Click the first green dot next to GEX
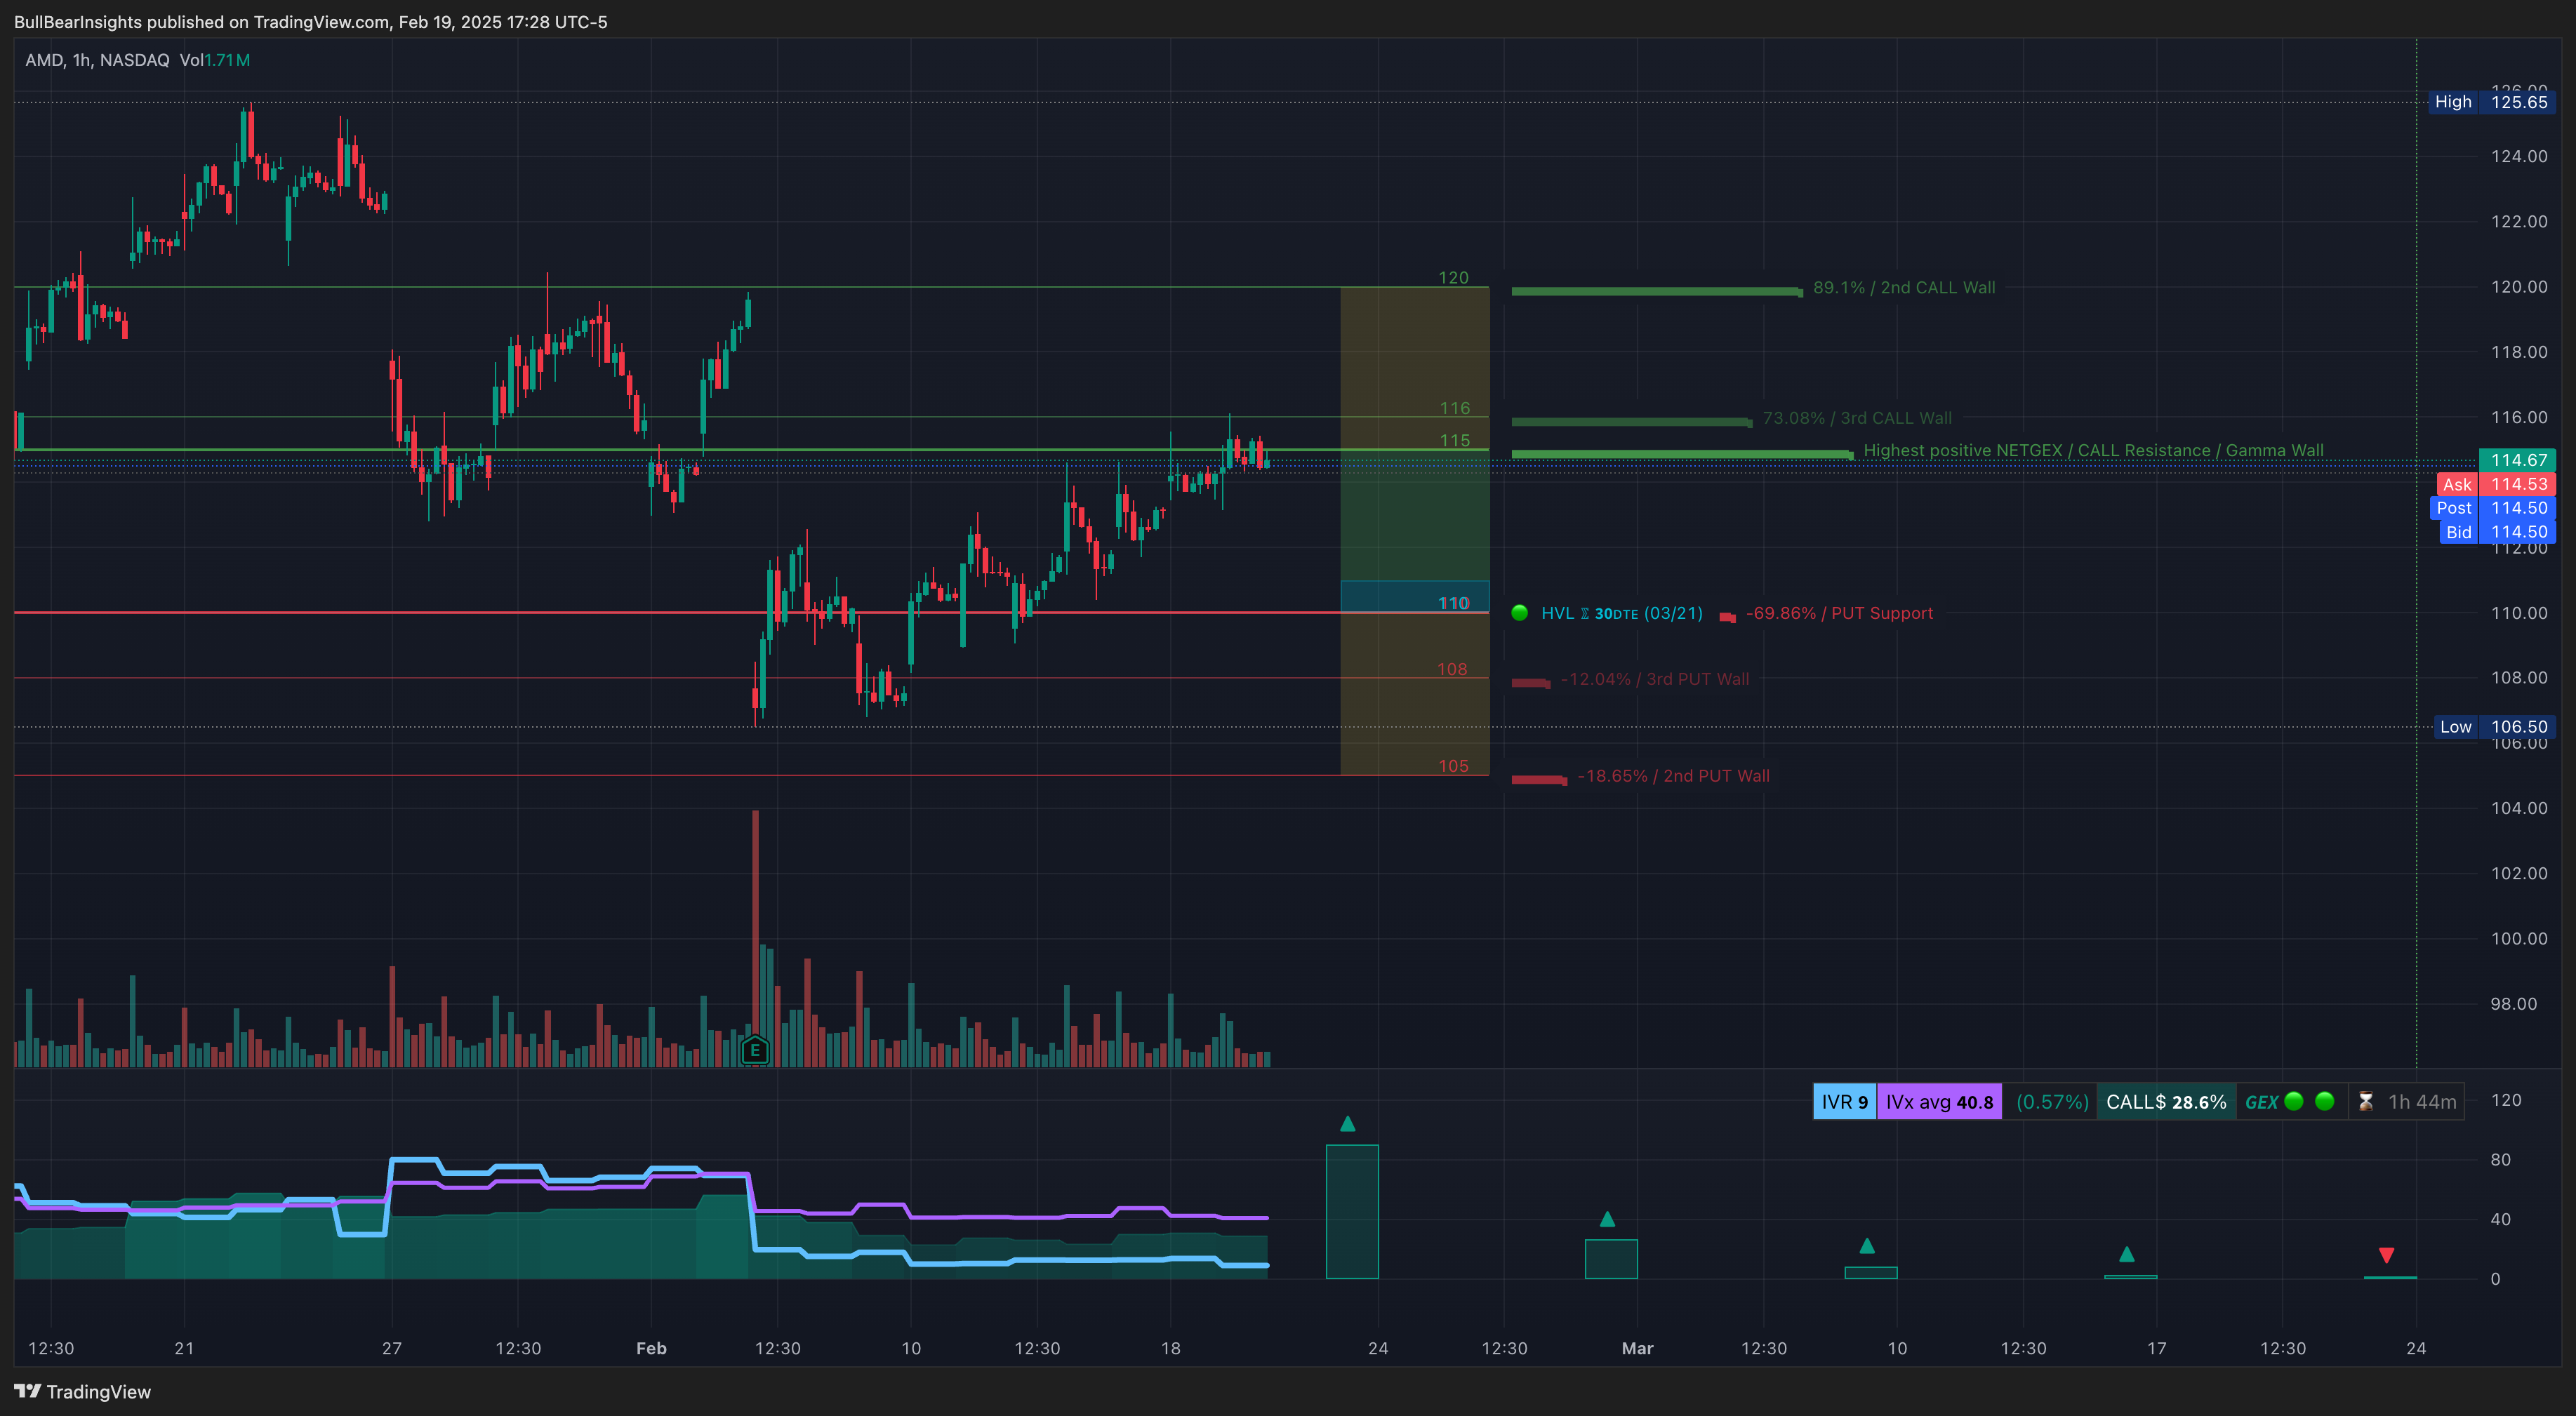Screen dimensions: 2576x1416 [2294, 1101]
